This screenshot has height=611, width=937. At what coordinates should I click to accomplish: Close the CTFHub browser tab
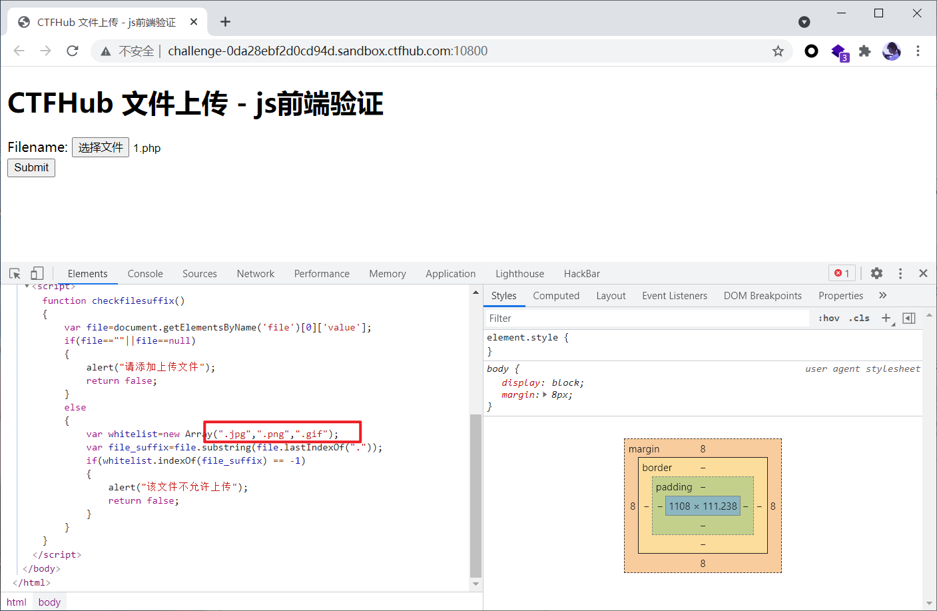click(194, 22)
